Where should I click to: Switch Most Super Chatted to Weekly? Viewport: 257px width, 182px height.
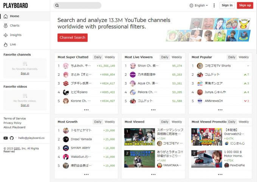click(x=110, y=57)
